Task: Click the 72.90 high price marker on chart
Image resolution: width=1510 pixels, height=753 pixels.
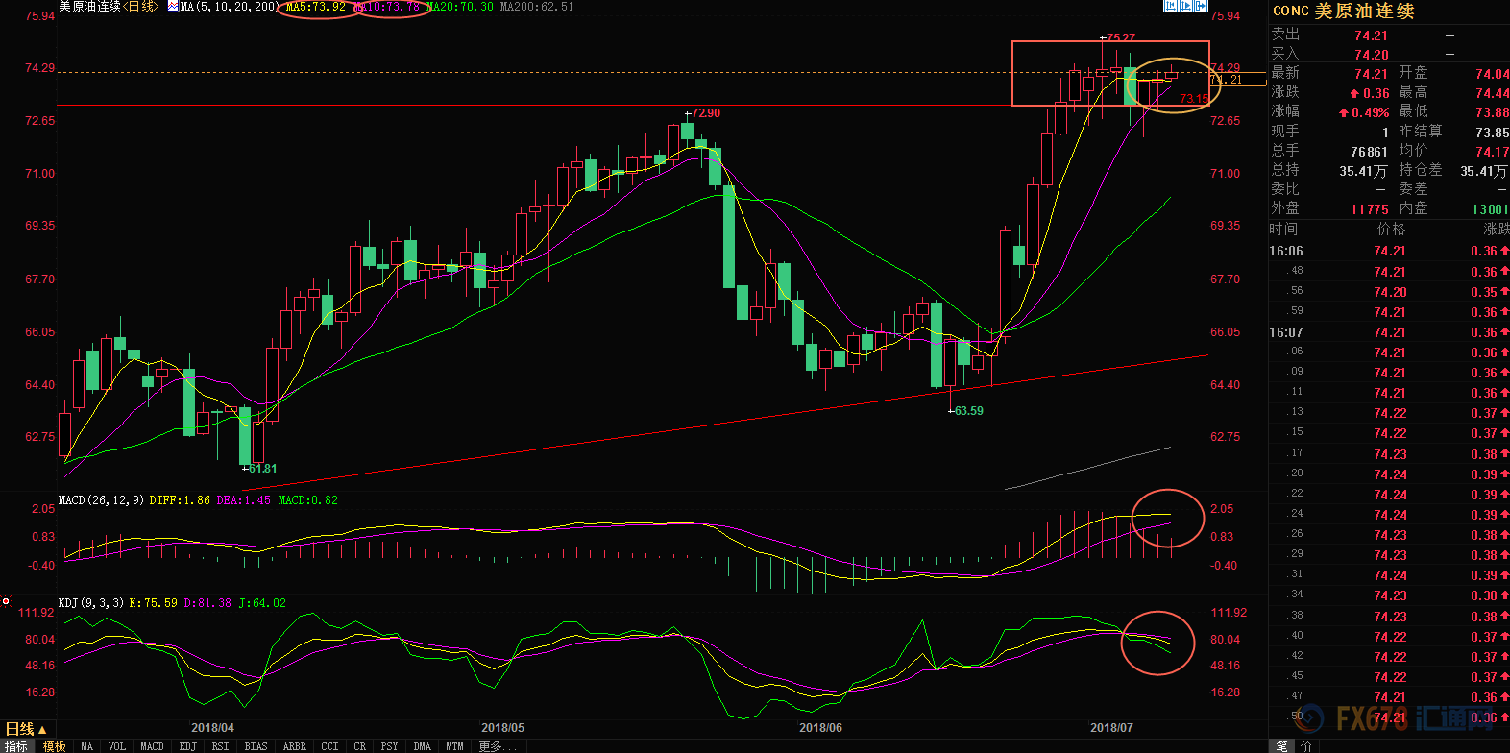Action: pos(705,113)
